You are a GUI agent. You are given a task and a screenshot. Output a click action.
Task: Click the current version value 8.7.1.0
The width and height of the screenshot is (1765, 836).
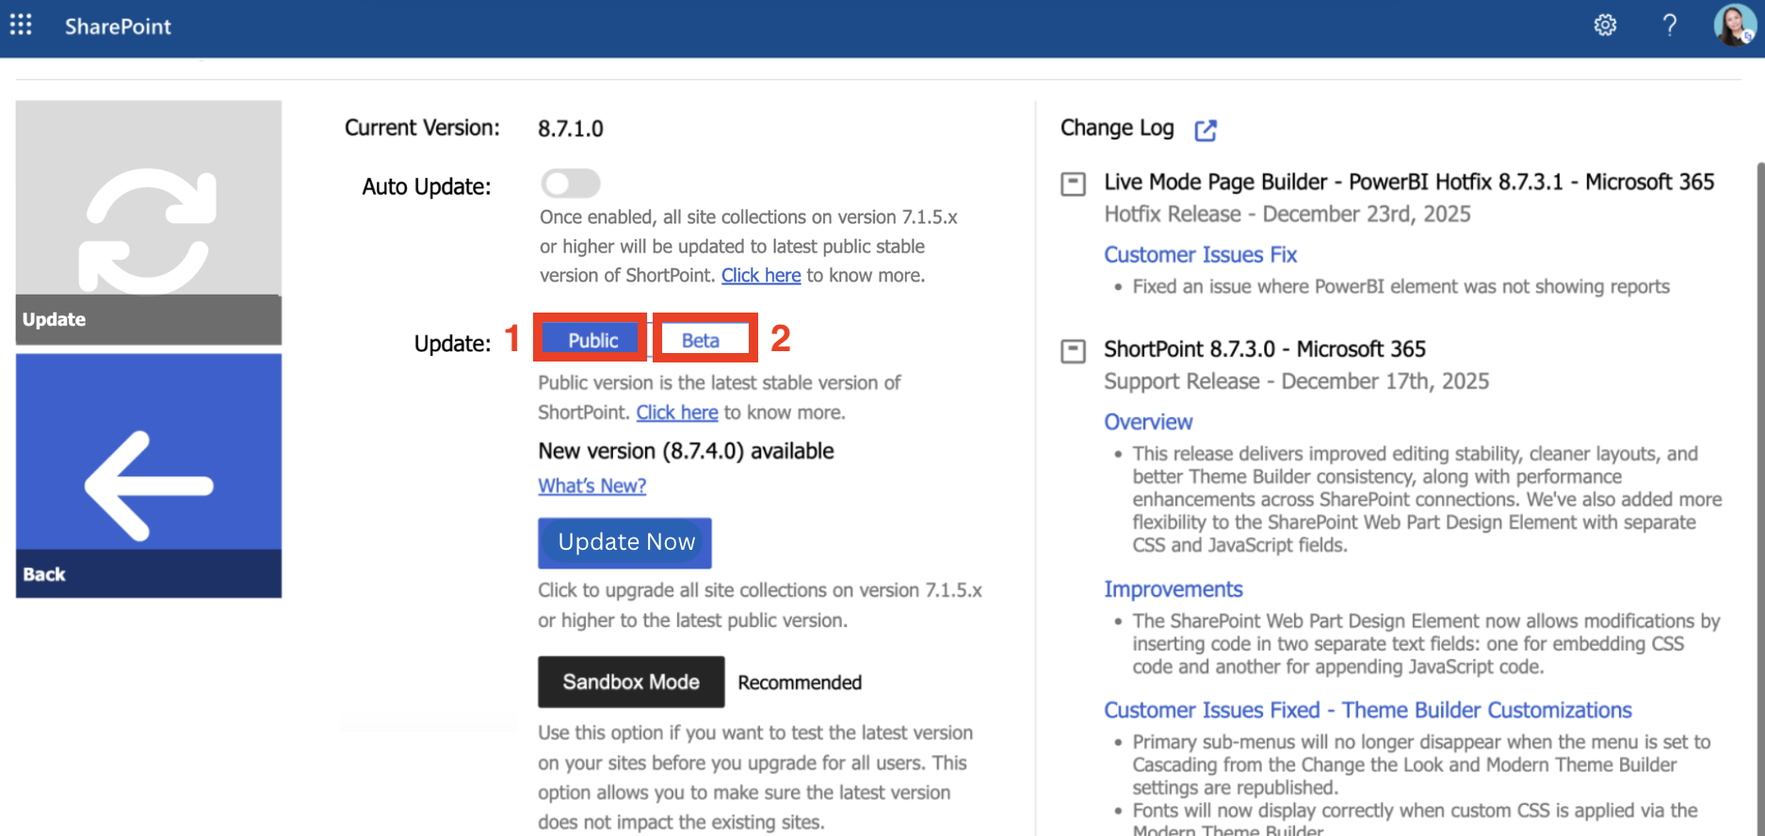[571, 129]
